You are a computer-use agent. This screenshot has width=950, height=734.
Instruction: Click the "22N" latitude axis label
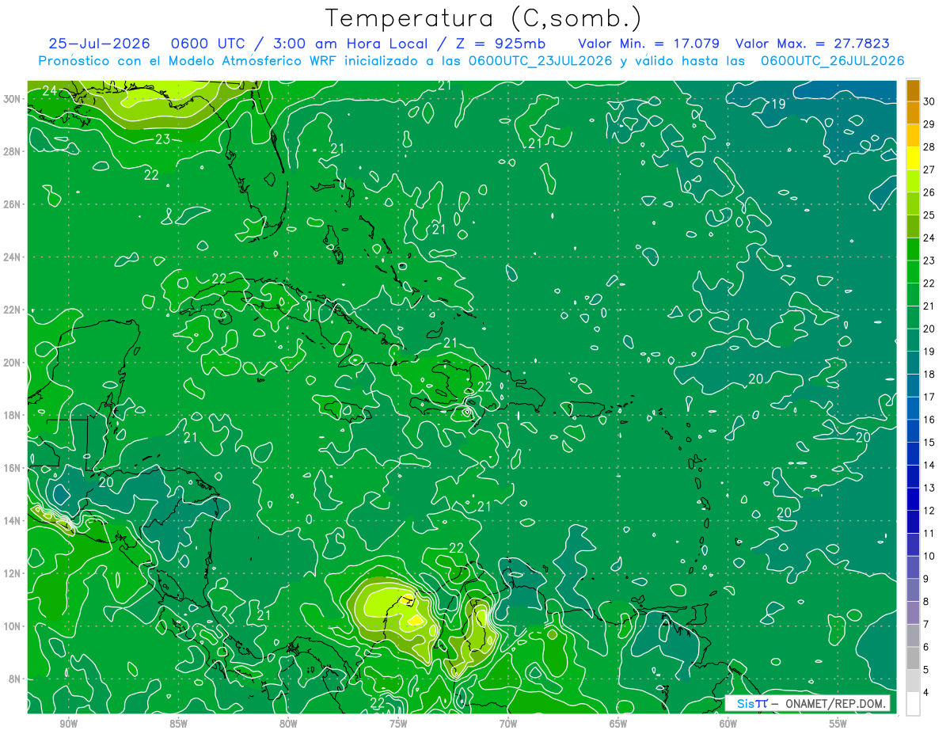13,310
